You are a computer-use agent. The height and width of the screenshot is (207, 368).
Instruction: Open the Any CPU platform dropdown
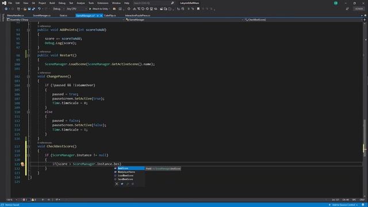pos(76,9)
